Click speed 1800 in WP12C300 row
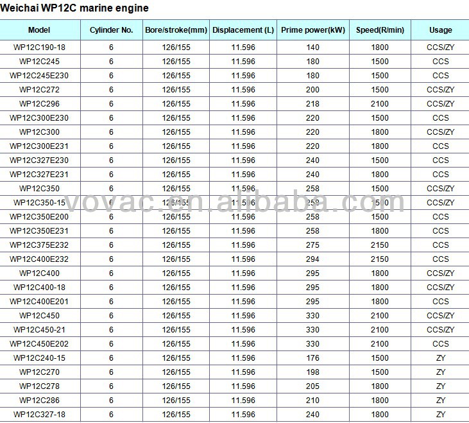Viewport: 469px width, 423px height. (380, 132)
